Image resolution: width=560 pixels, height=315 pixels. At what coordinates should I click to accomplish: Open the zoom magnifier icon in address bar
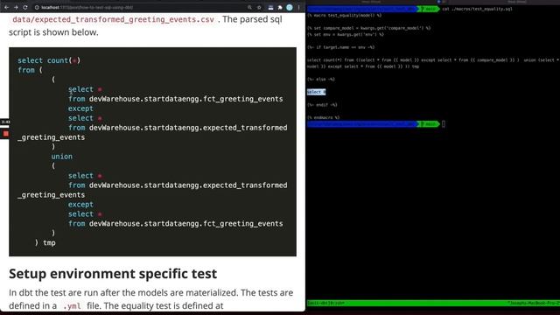pyautogui.click(x=249, y=7)
